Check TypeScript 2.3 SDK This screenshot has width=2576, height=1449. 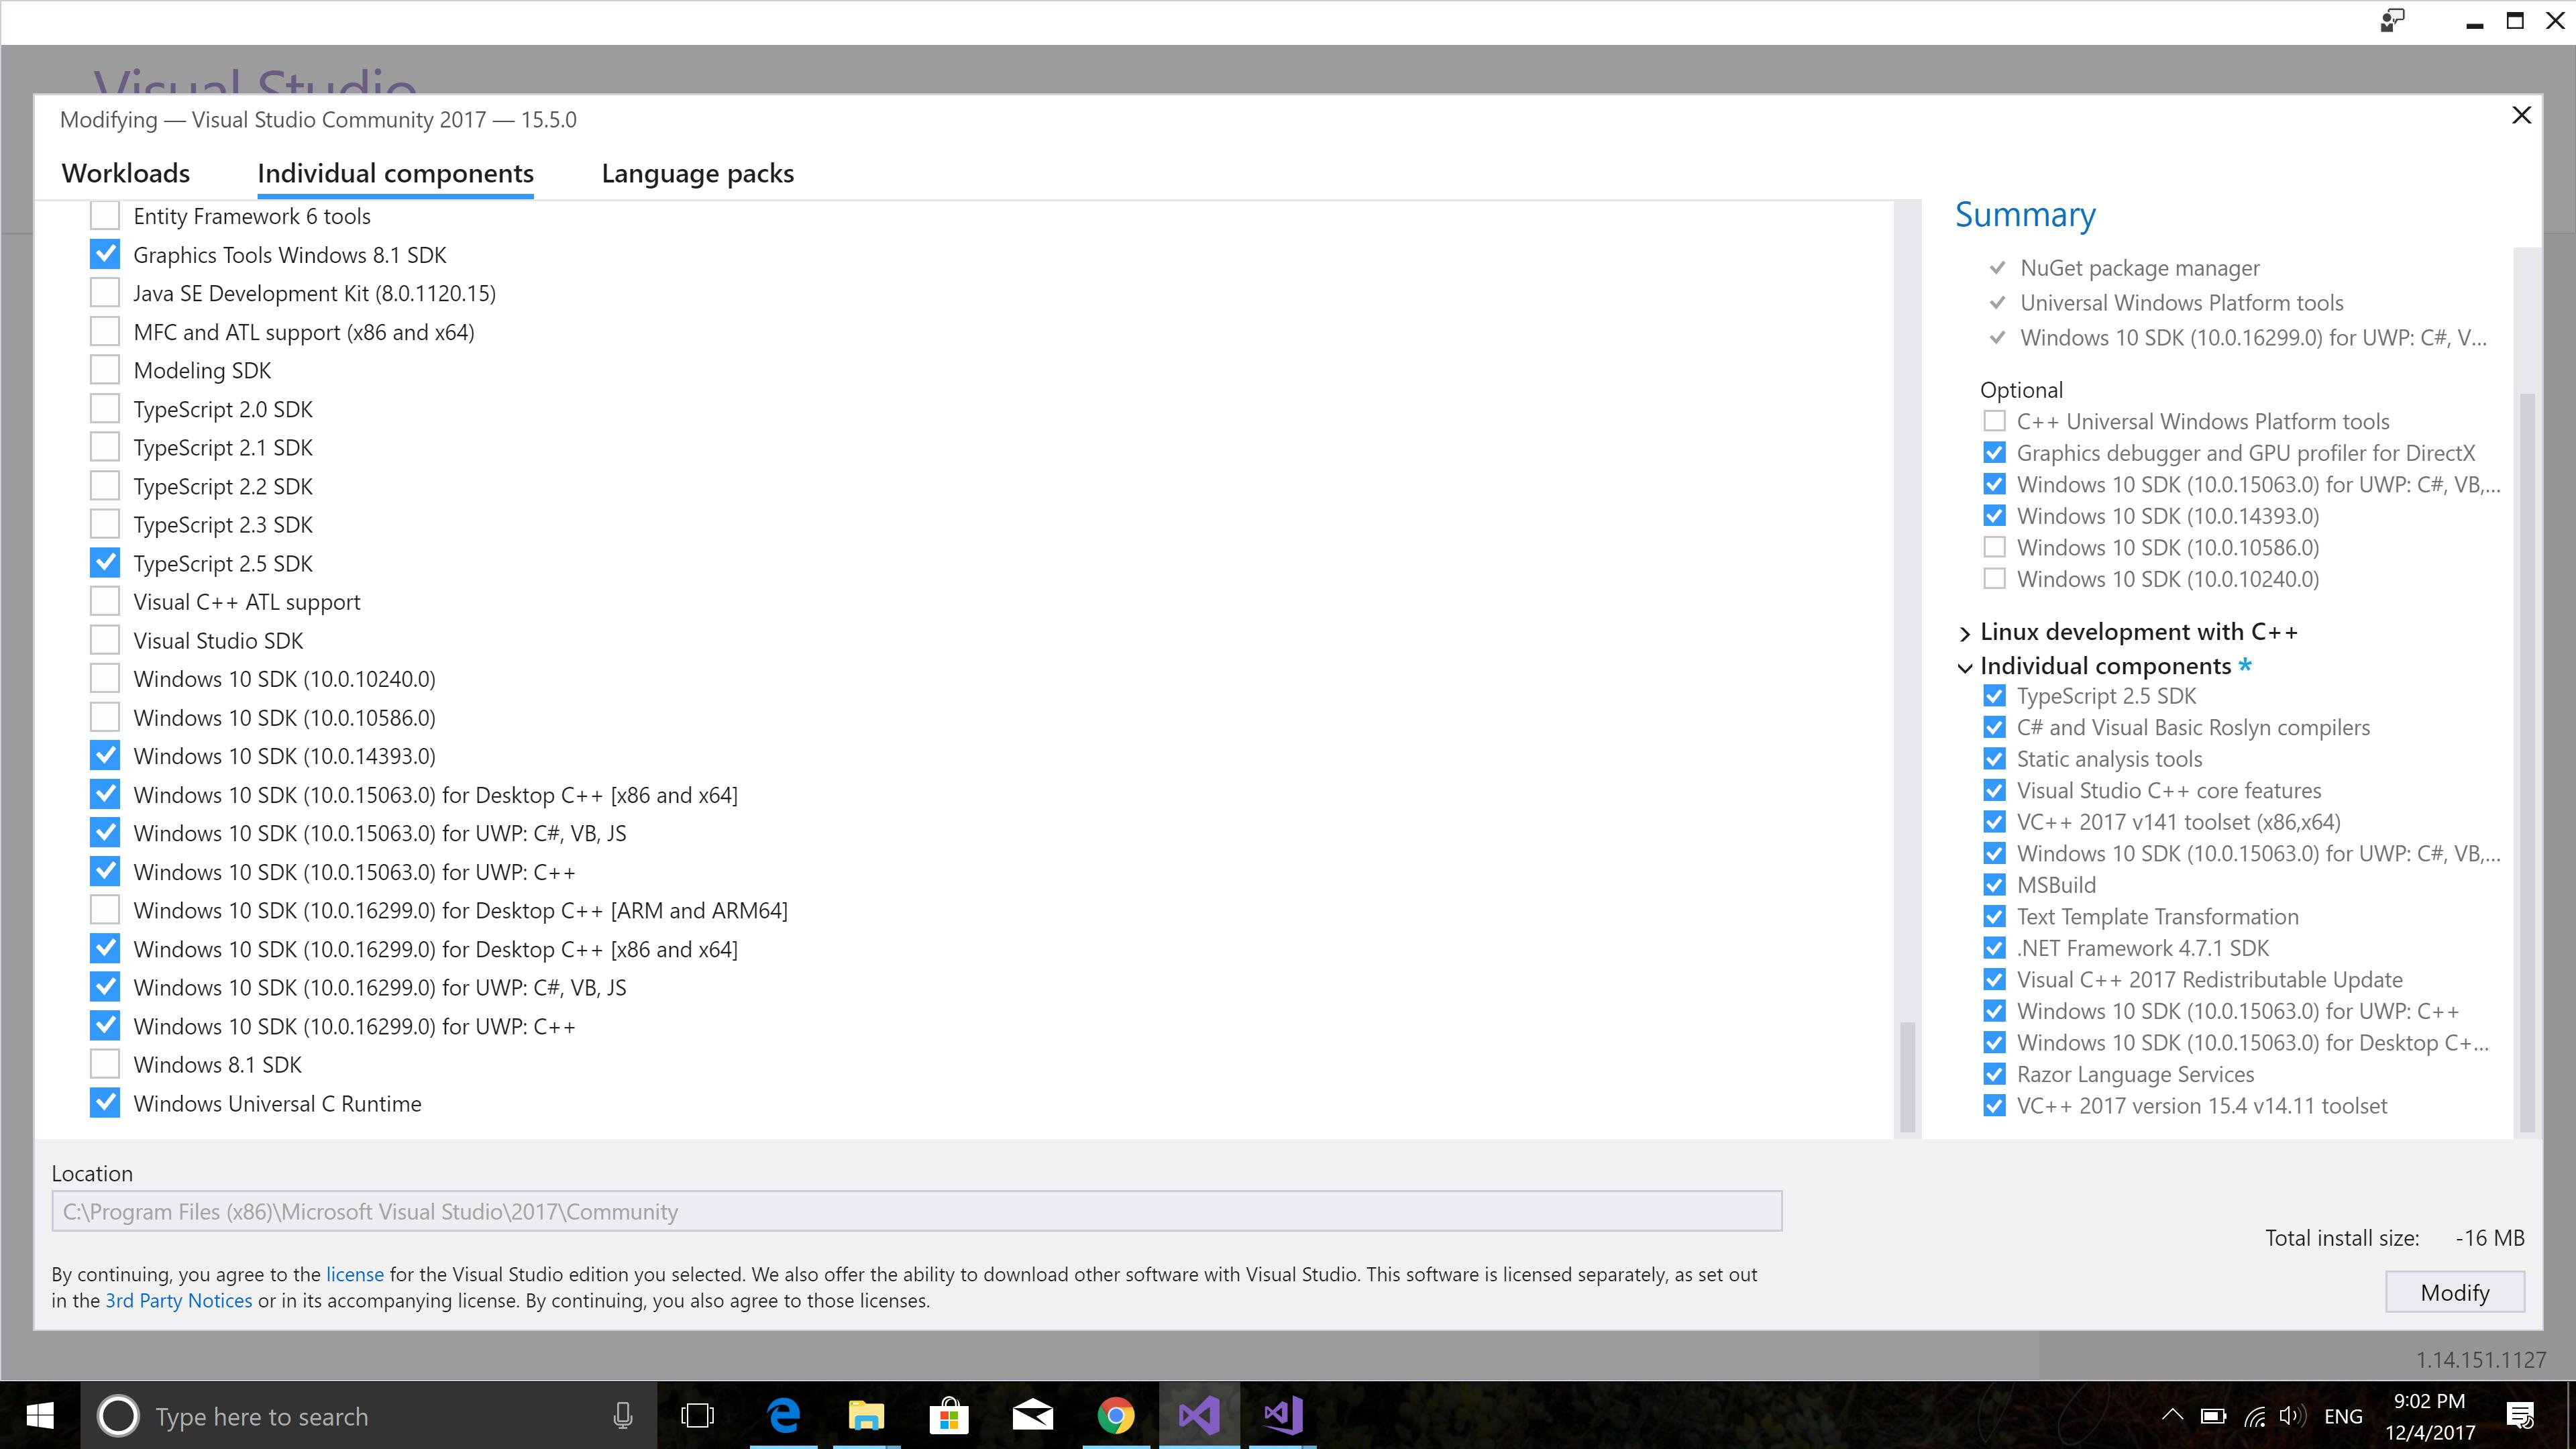[105, 524]
